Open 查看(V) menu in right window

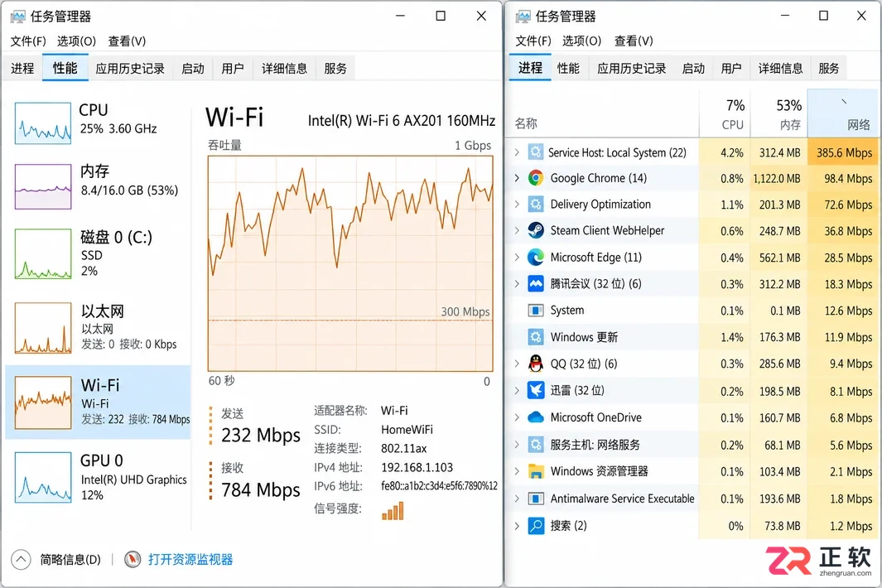point(634,41)
